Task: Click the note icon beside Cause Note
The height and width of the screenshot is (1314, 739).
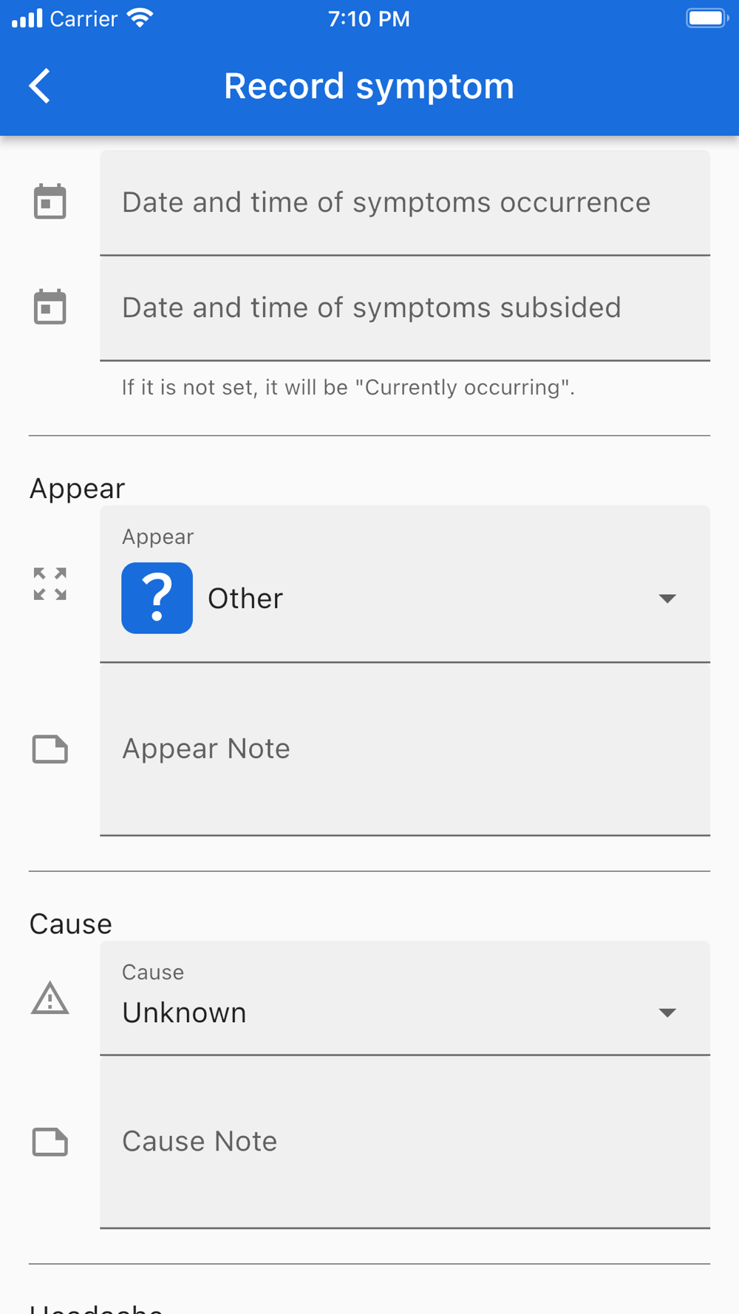Action: pyautogui.click(x=50, y=1142)
